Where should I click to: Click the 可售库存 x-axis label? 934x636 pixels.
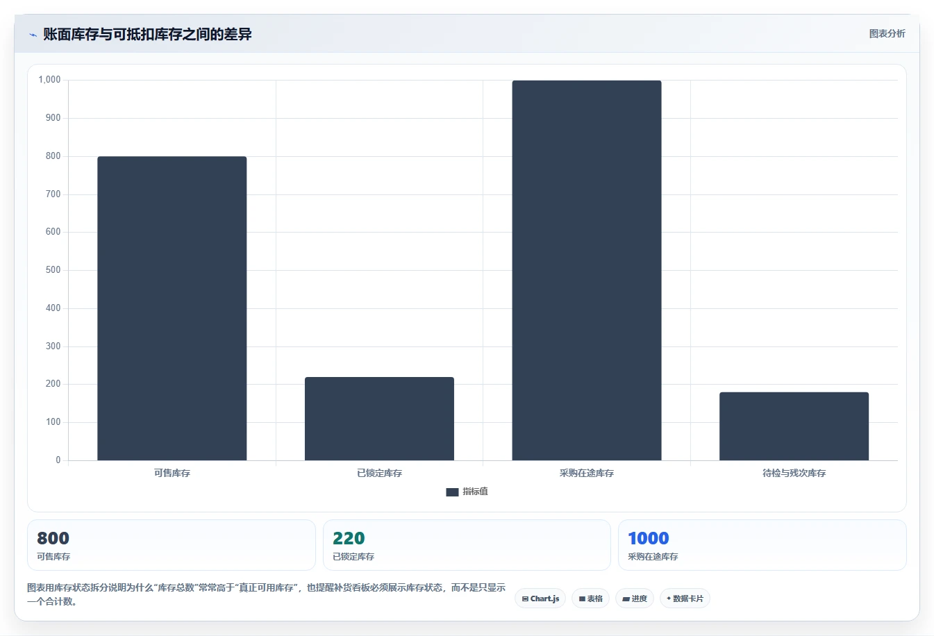tap(172, 473)
